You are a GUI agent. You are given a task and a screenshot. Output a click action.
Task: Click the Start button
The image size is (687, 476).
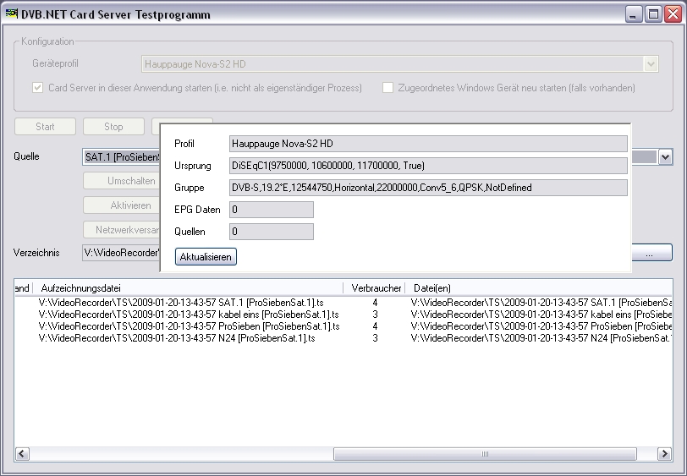pyautogui.click(x=46, y=127)
